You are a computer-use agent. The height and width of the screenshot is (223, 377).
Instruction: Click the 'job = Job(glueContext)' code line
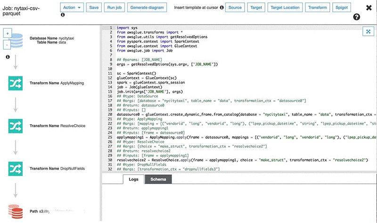[139, 87]
